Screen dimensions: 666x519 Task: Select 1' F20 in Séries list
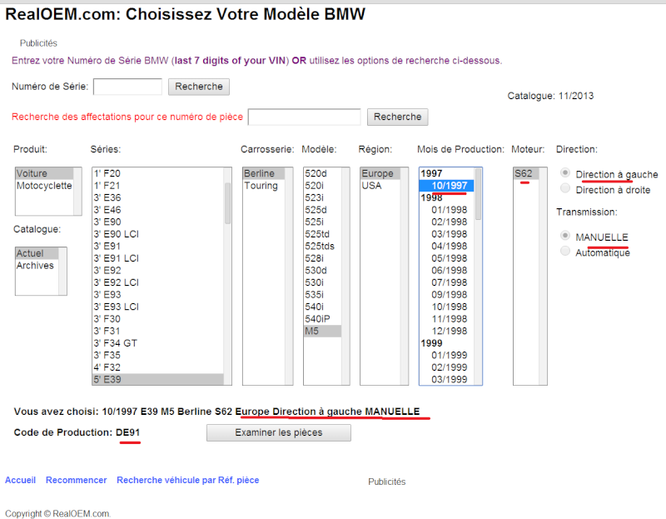click(x=158, y=173)
